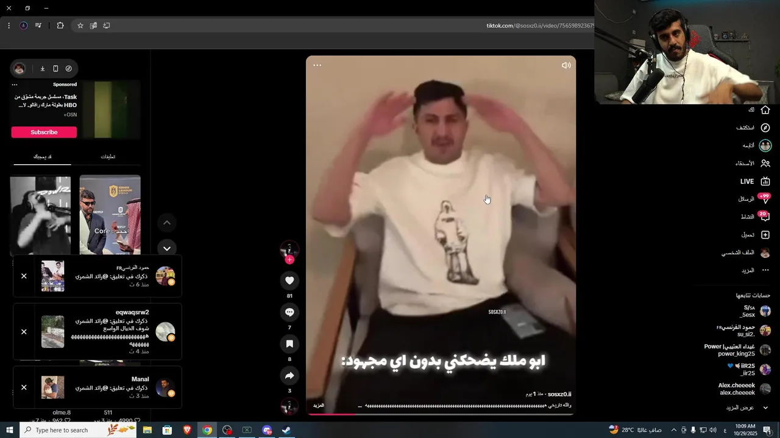Viewport: 780px width, 438px height.
Task: Open comments via speech bubble icon
Action: (289, 312)
